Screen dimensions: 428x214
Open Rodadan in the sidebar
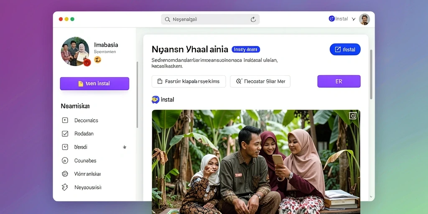click(x=84, y=134)
